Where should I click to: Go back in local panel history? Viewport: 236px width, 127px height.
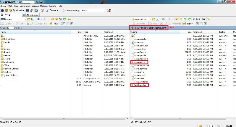pos(39,19)
